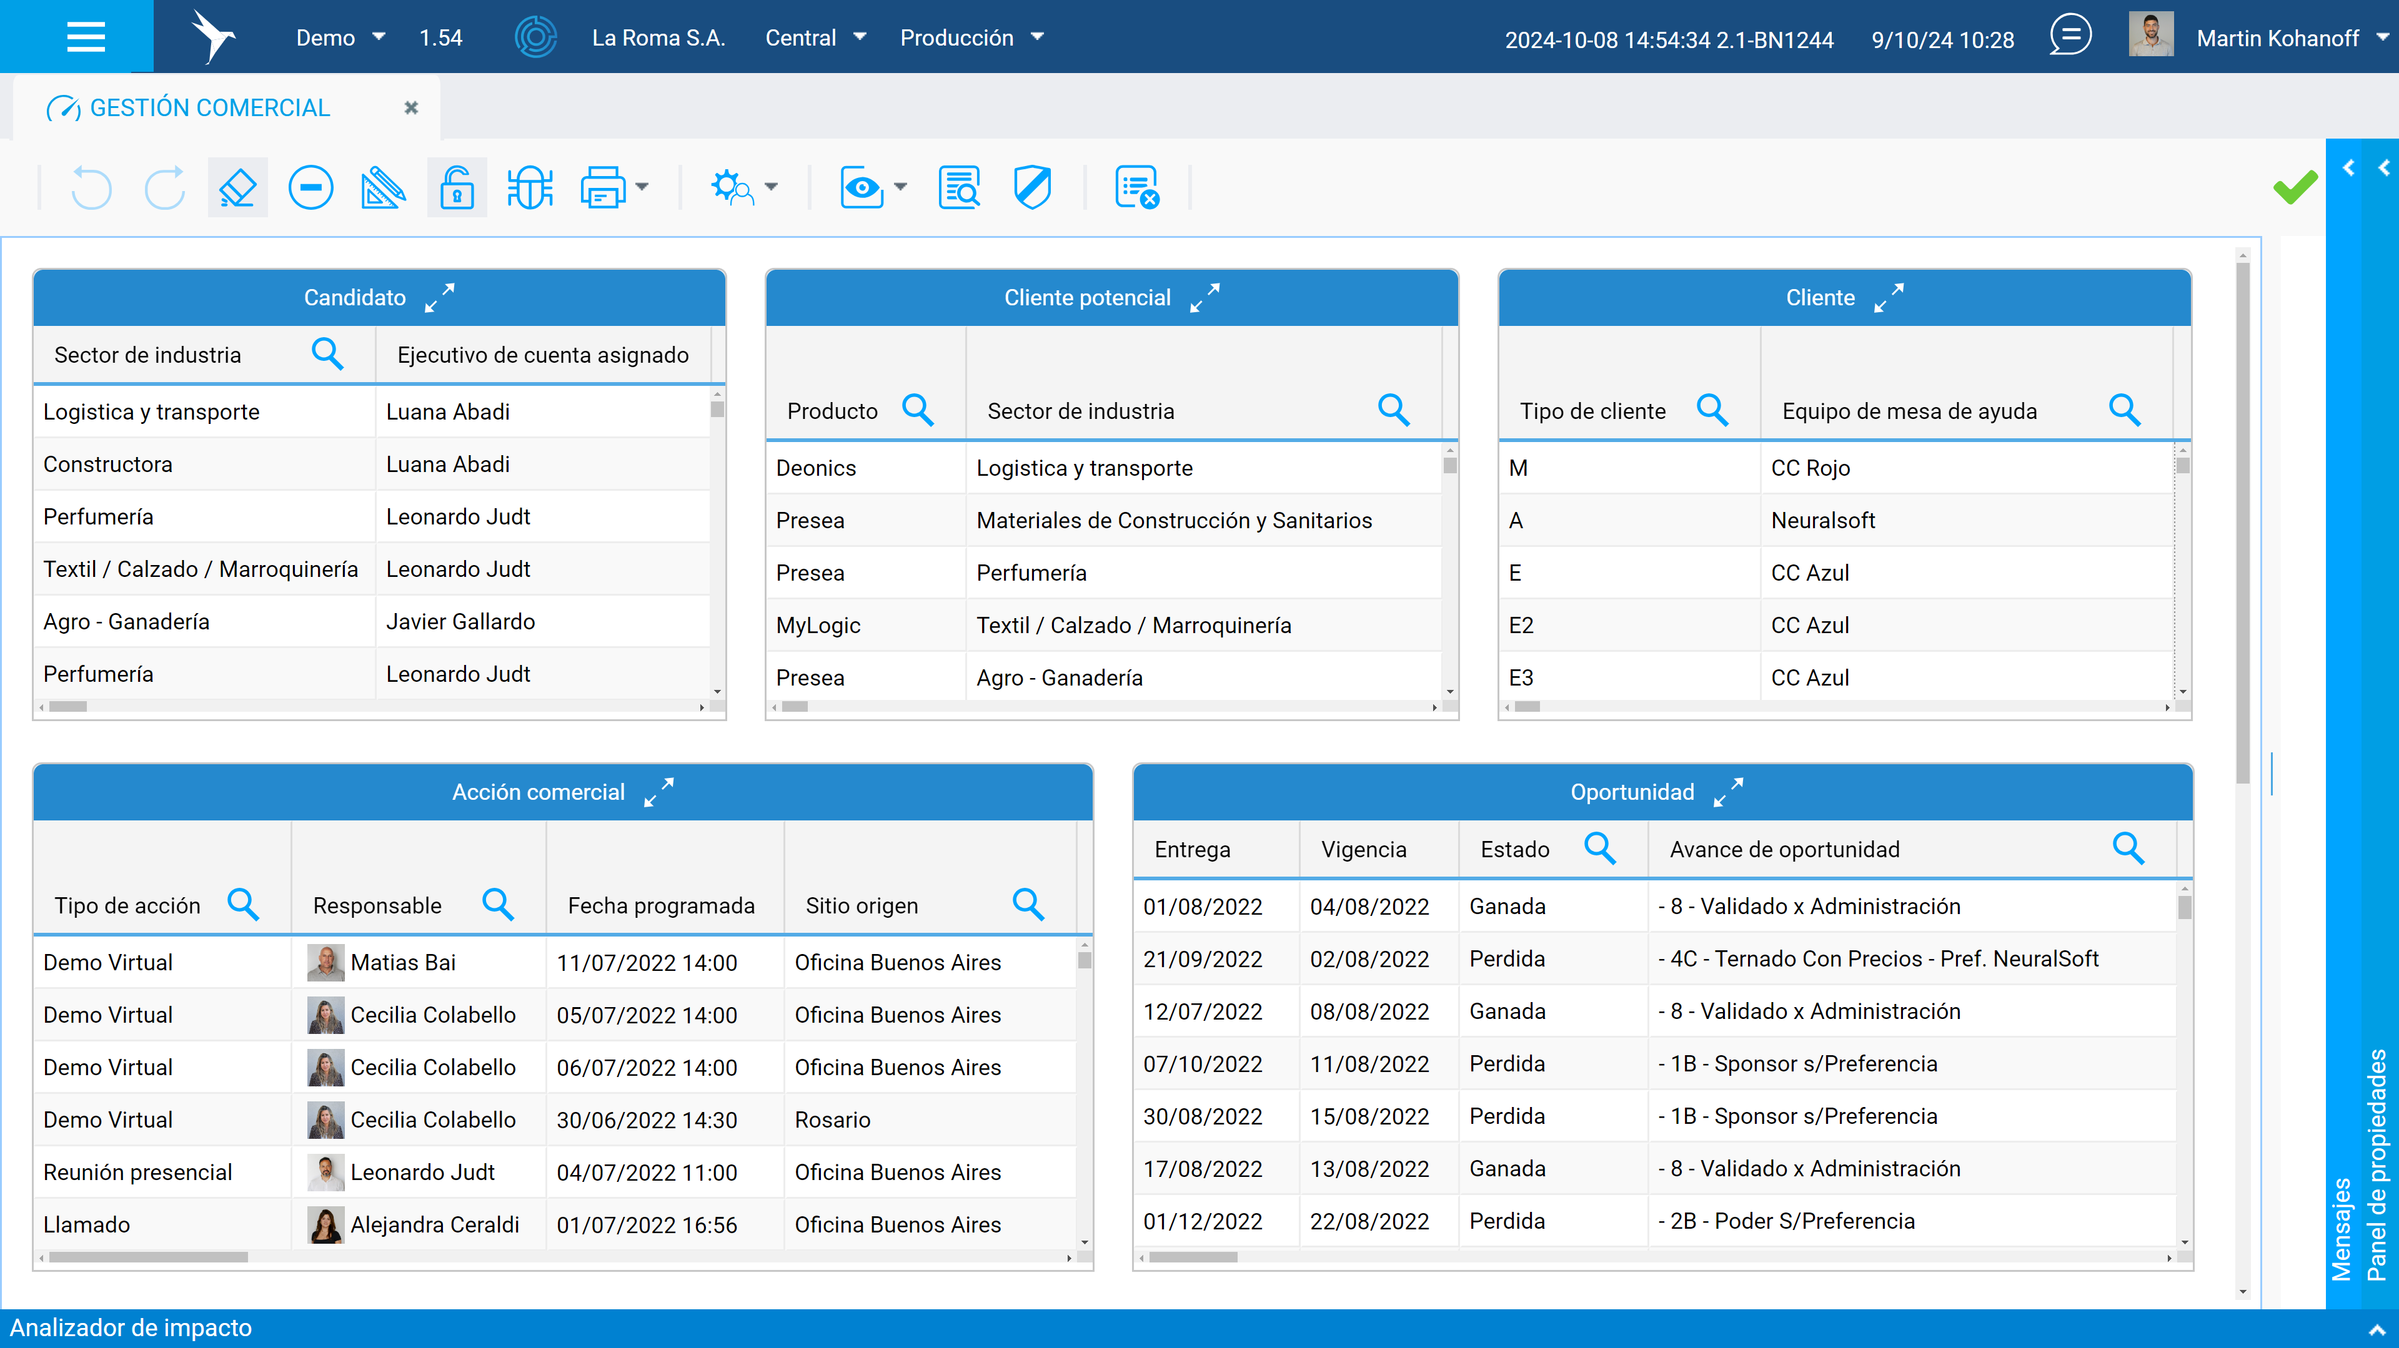Image resolution: width=2399 pixels, height=1348 pixels.
Task: Open the chat messages icon in header
Action: pos(2070,36)
